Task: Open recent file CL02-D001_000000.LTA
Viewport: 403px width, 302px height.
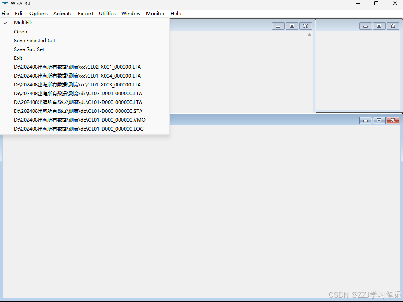Action: pyautogui.click(x=84, y=94)
